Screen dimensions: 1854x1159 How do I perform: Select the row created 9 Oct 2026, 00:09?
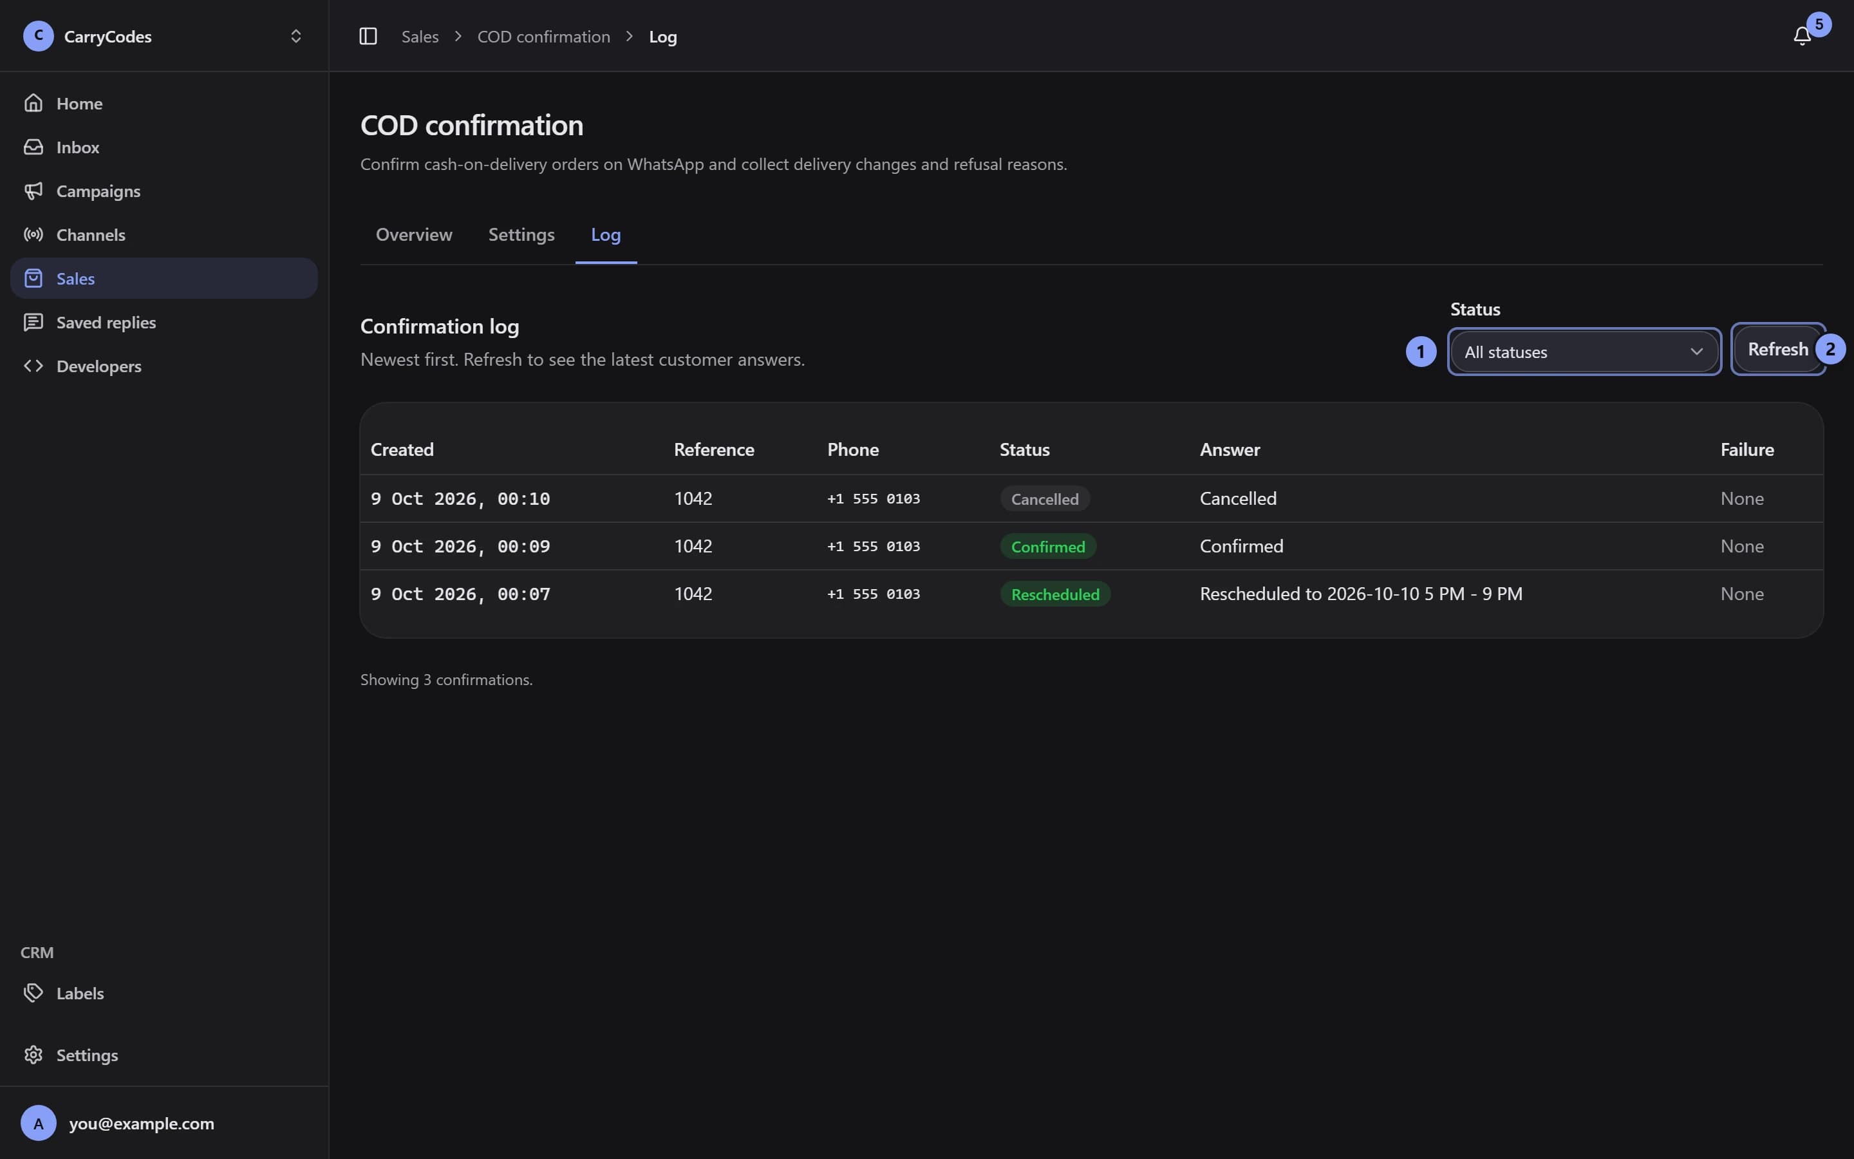coord(1091,546)
